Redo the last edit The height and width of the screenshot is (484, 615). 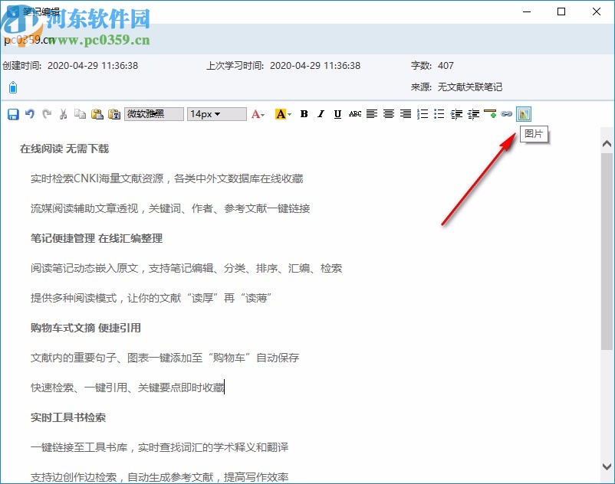tap(46, 113)
